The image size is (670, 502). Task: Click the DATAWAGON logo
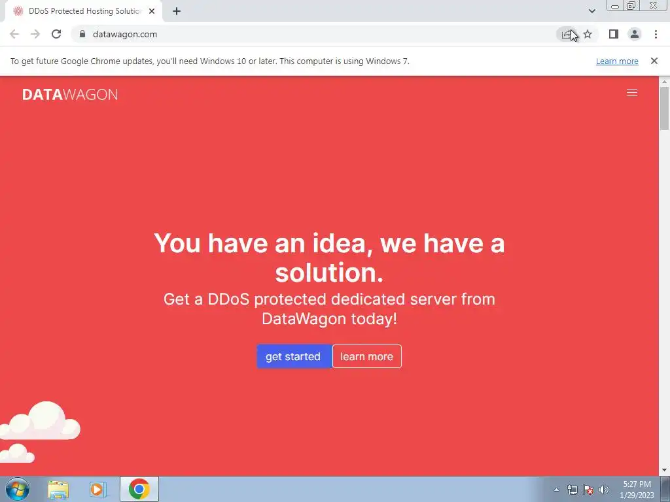[70, 94]
